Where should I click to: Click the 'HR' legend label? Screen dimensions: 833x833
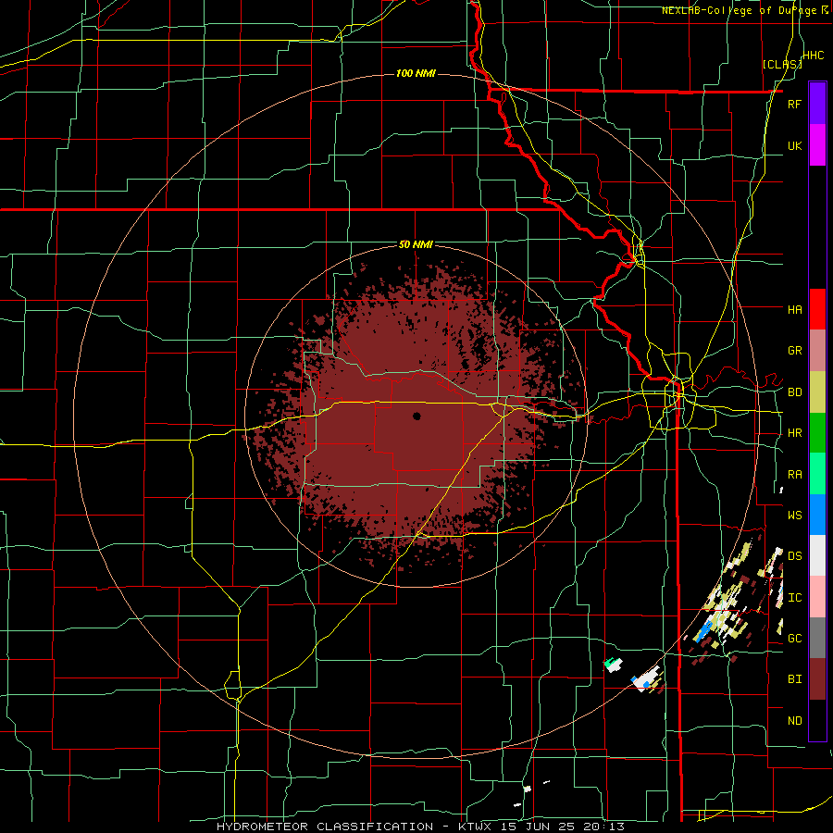(x=794, y=433)
